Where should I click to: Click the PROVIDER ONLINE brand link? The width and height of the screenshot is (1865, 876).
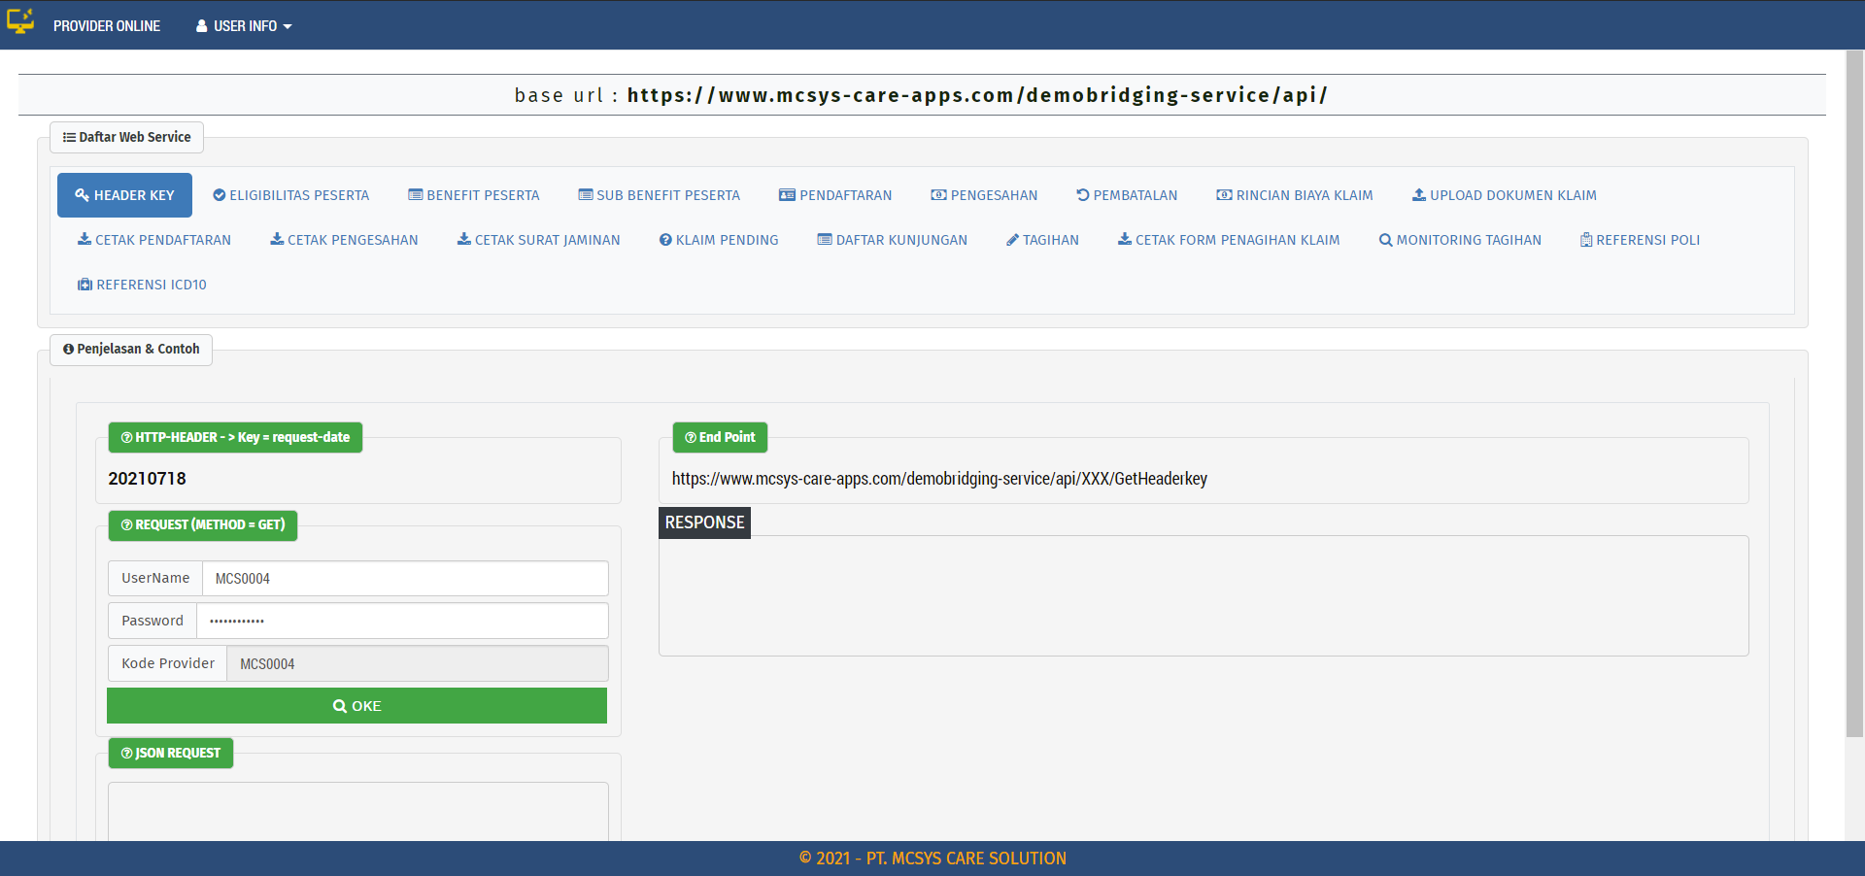[107, 26]
